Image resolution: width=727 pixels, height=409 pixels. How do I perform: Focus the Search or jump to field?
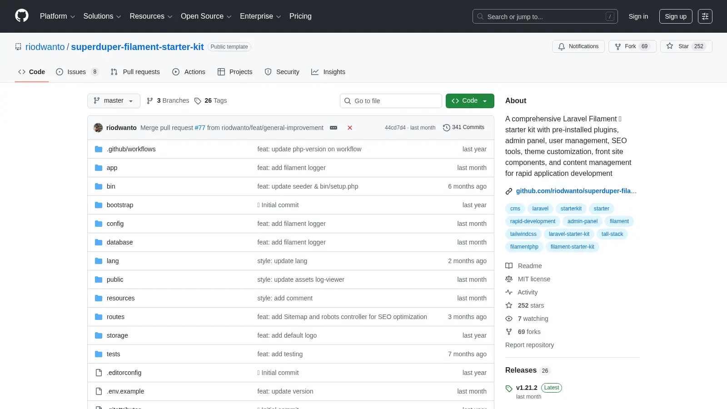point(545,16)
